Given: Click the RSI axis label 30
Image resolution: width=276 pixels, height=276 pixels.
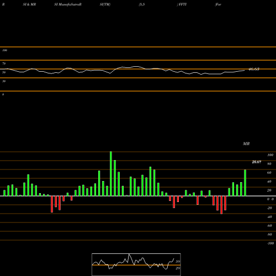Looking at the screenshot, I should [x=4, y=81].
